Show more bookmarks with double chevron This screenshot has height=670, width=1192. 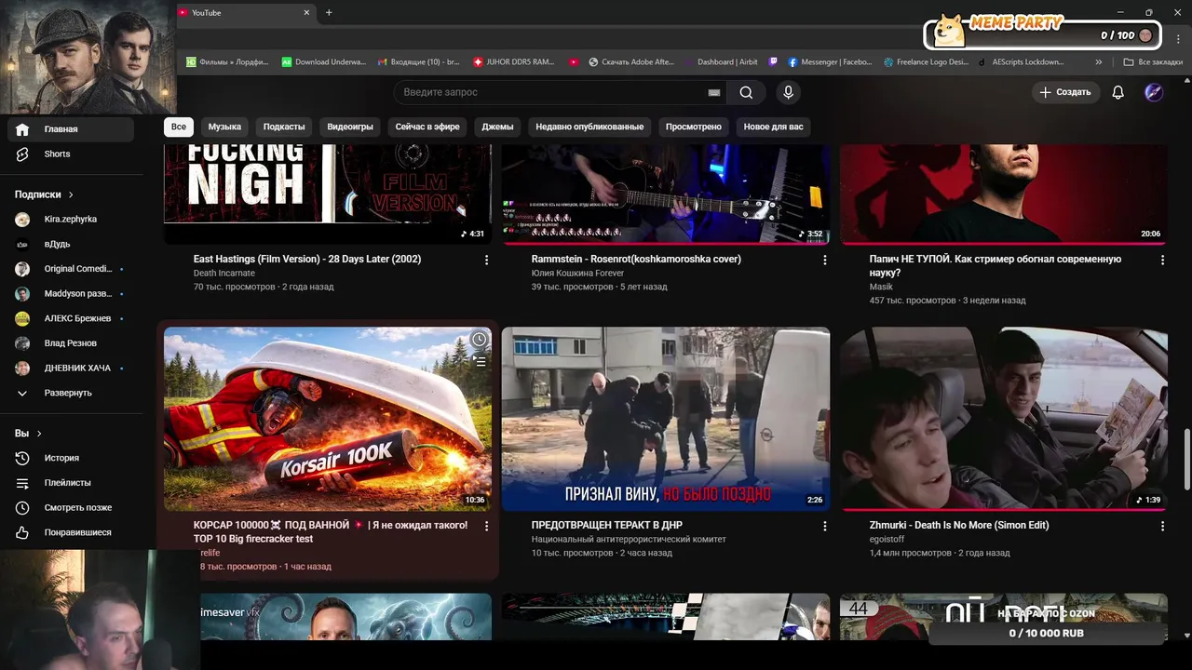pyautogui.click(x=1099, y=62)
